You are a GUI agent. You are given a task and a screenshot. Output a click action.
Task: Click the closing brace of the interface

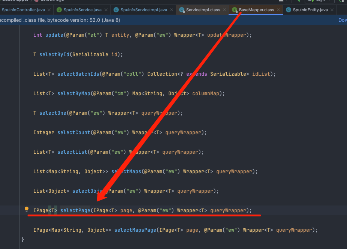[22, 240]
